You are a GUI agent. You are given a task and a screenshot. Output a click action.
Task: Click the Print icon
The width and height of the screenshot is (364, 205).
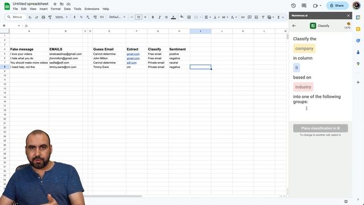coord(43,17)
